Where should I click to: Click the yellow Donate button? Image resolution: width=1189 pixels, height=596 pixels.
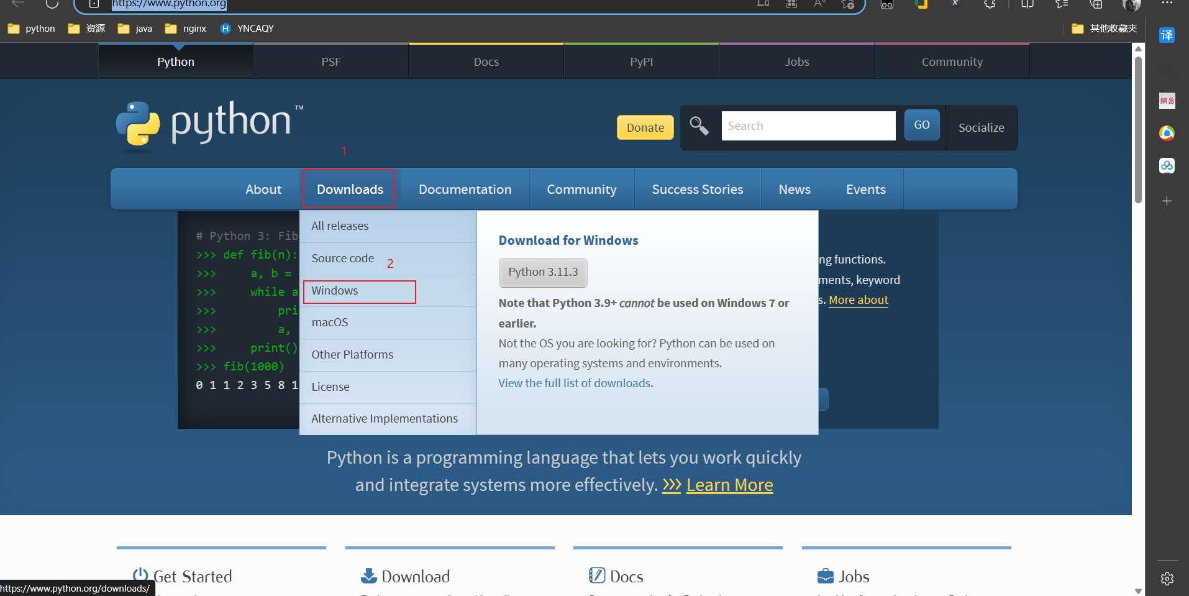point(645,127)
